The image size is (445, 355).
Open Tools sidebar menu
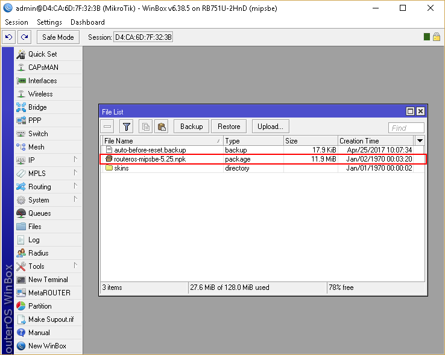(48, 266)
